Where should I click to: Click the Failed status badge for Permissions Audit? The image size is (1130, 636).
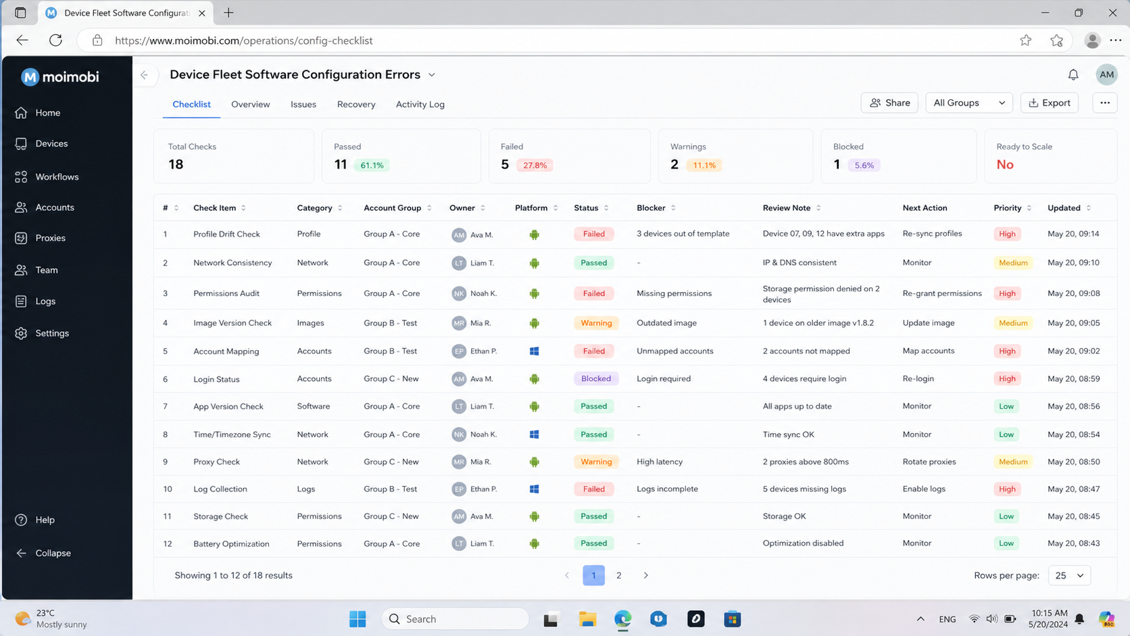point(593,293)
